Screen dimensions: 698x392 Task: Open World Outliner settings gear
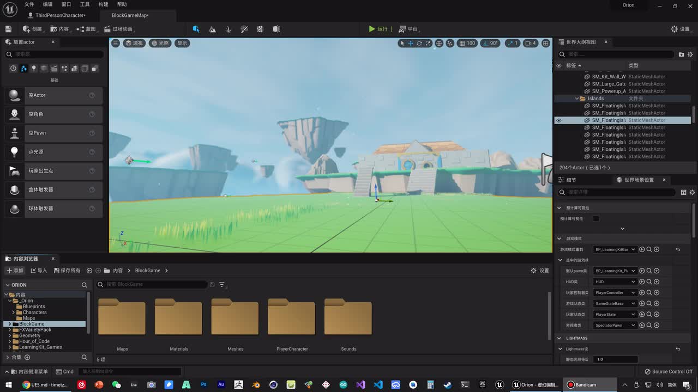[x=690, y=54]
